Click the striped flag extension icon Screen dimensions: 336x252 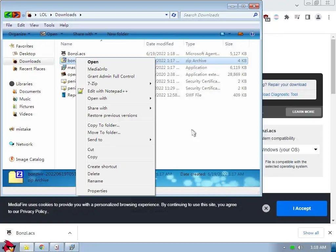click(276, 17)
